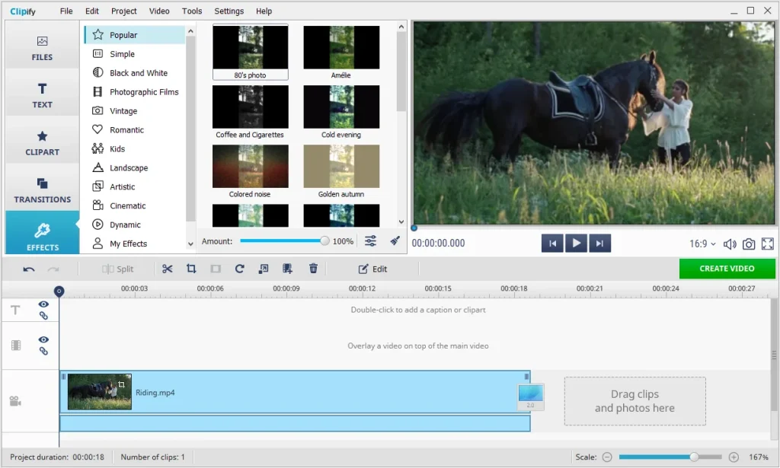Toggle link on the caption track
Screen dimensions: 780x468
tap(43, 316)
